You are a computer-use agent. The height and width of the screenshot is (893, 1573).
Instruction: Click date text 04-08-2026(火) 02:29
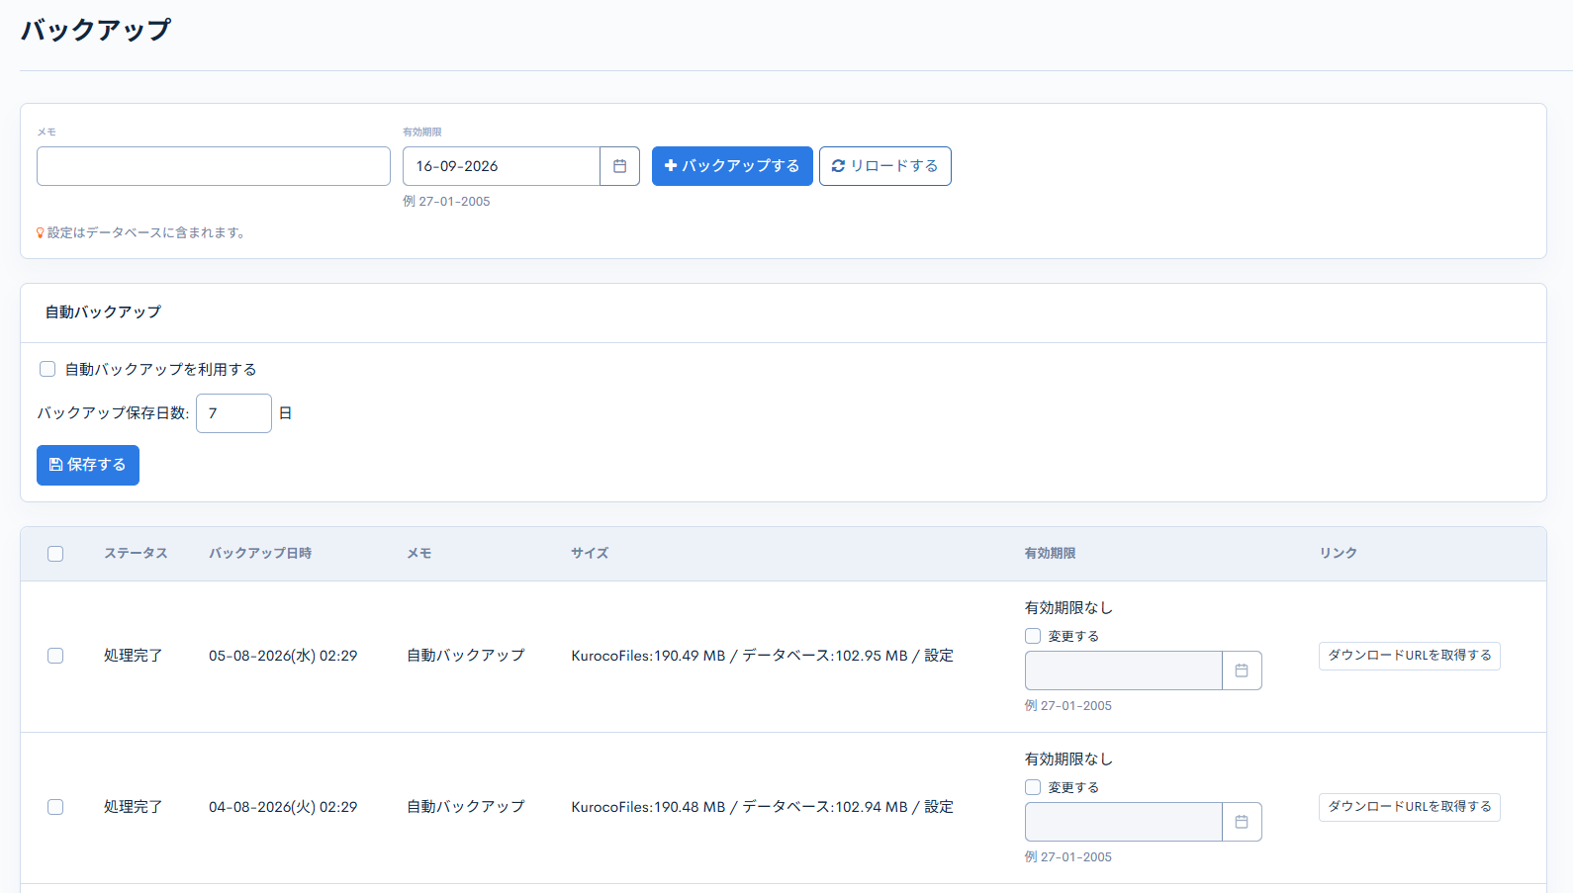(283, 807)
